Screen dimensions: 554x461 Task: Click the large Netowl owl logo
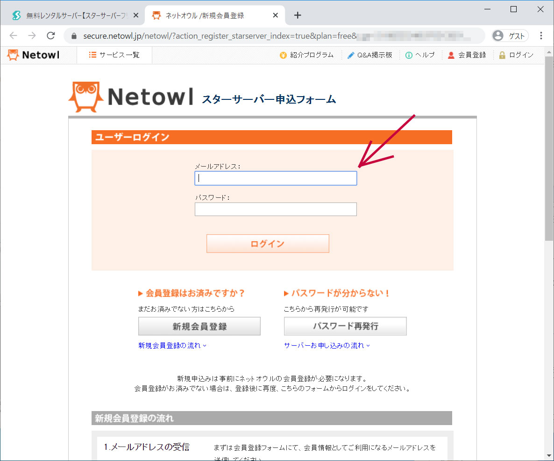(131, 97)
